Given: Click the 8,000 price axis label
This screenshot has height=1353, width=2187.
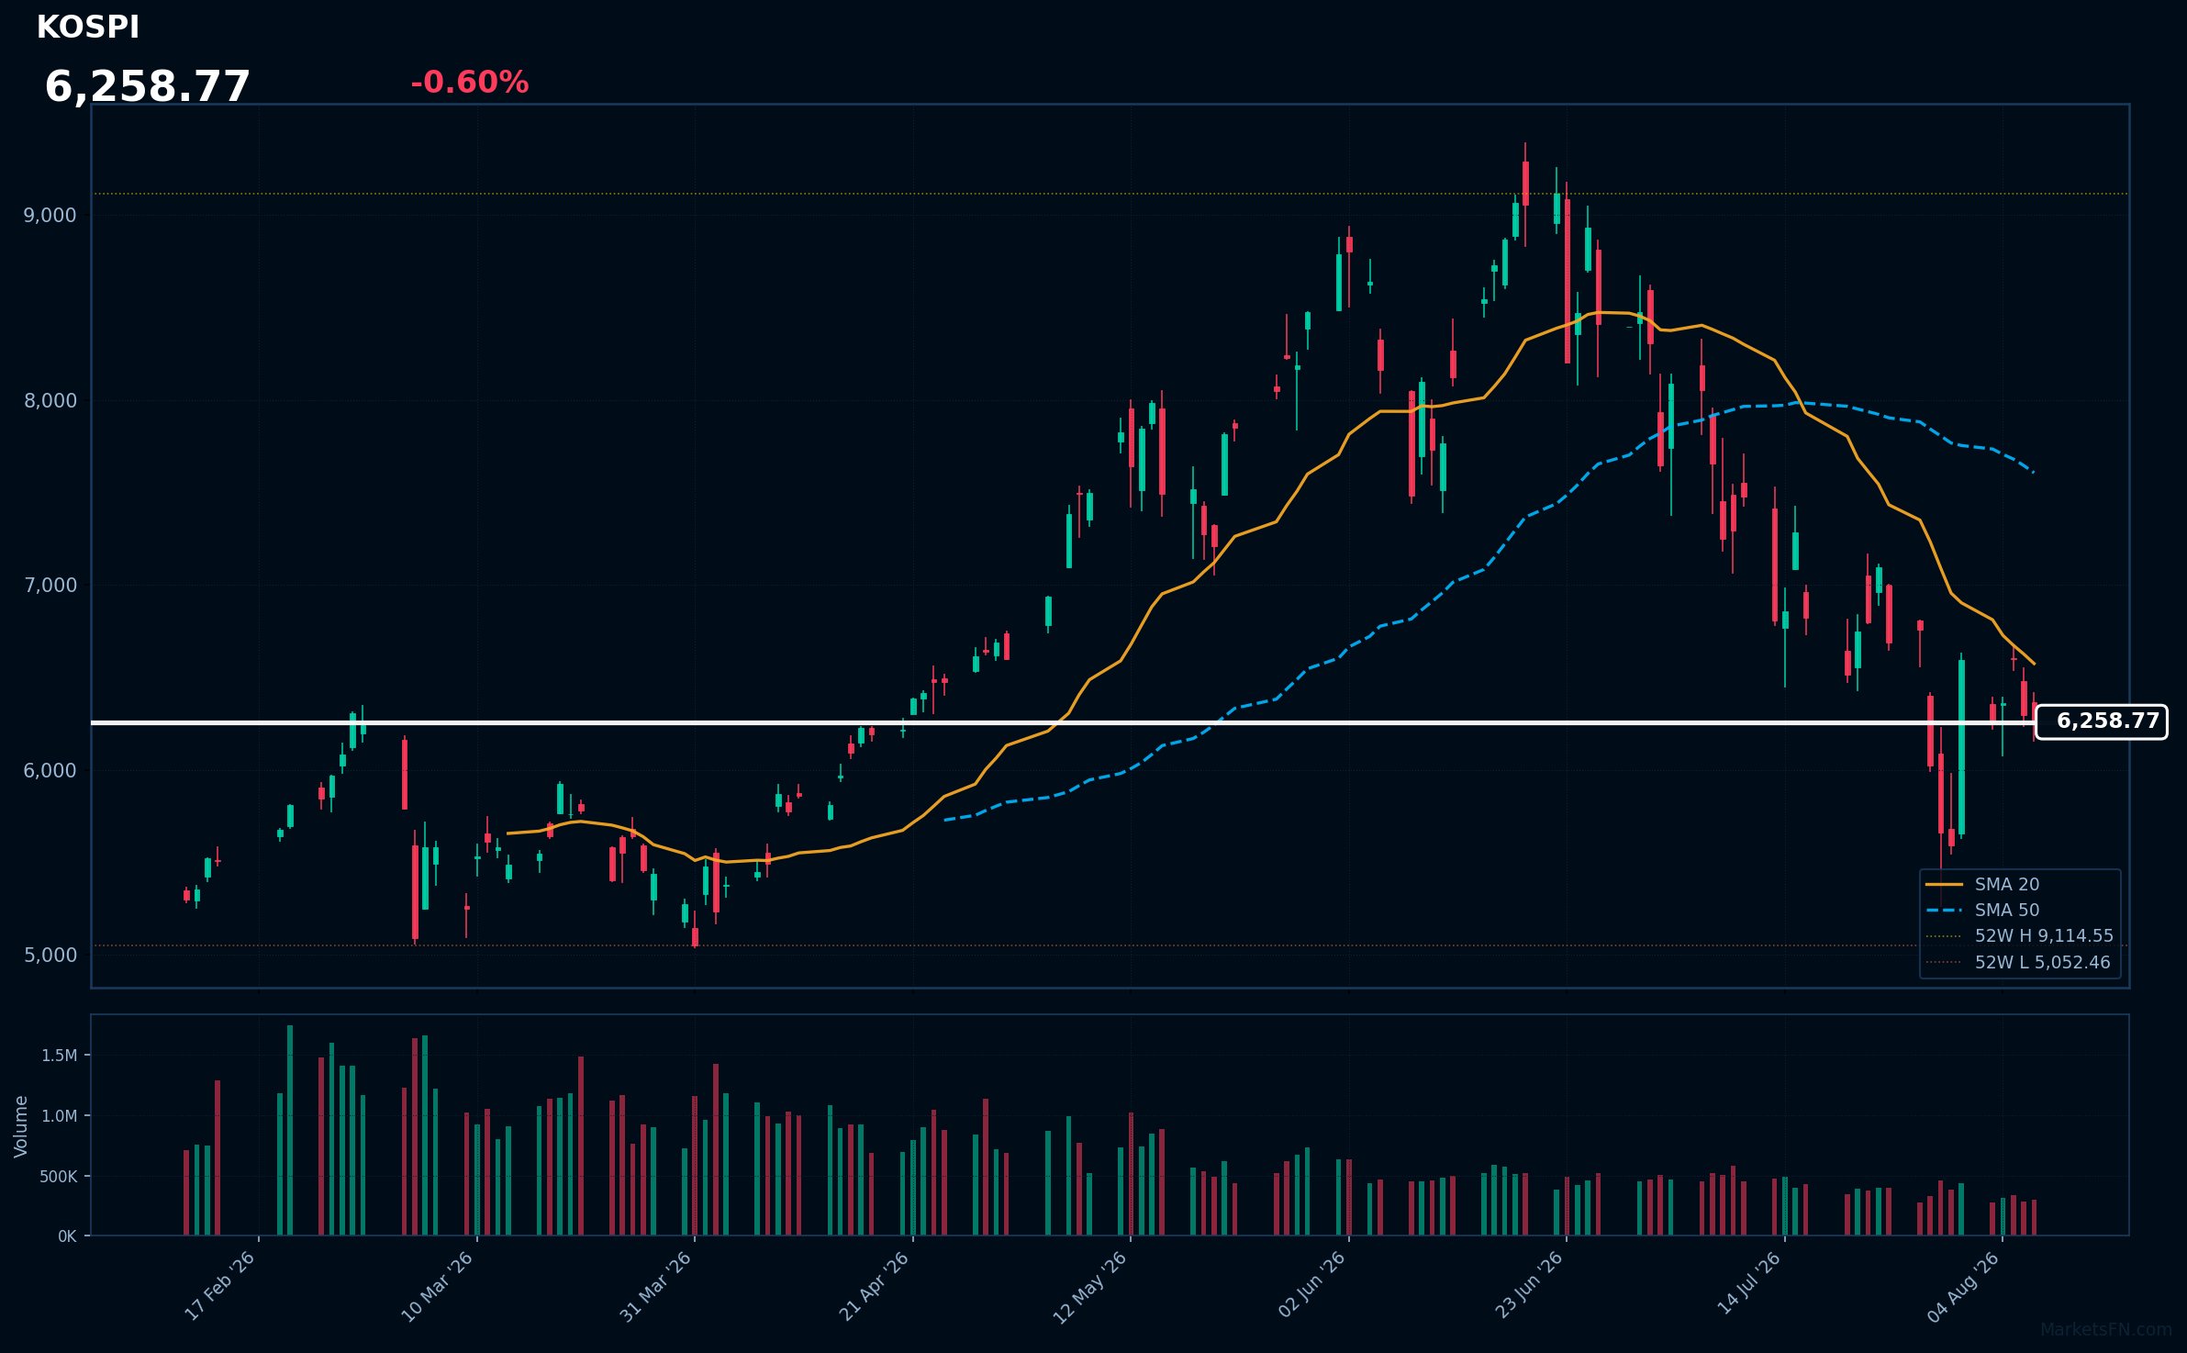Looking at the screenshot, I should pos(50,401).
